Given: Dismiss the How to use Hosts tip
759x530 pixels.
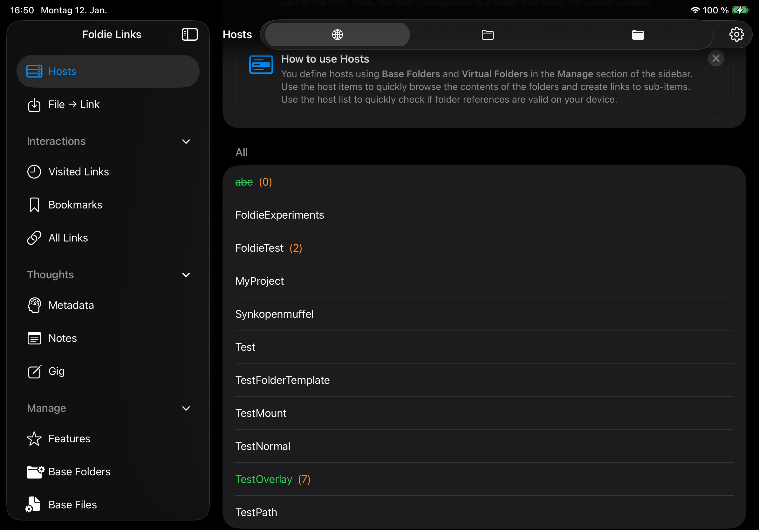Looking at the screenshot, I should click(716, 58).
